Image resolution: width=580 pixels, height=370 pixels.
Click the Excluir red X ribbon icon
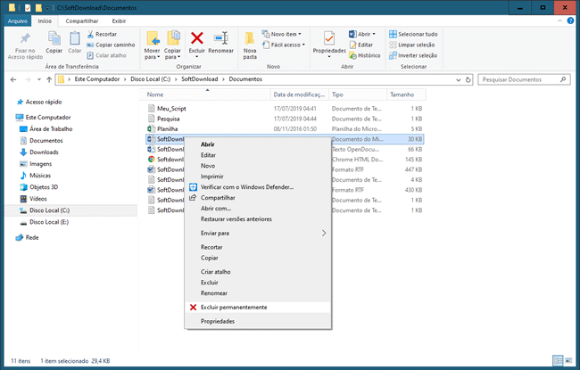click(197, 38)
